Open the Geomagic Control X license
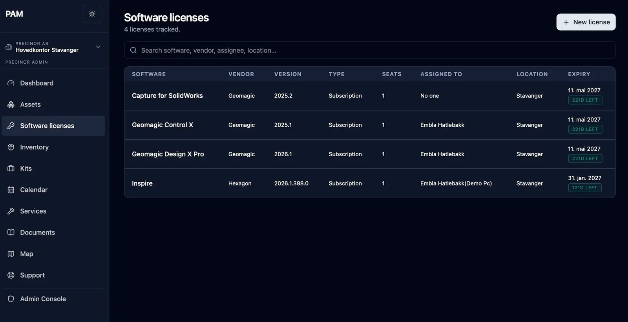The height and width of the screenshot is (322, 628). point(370,125)
